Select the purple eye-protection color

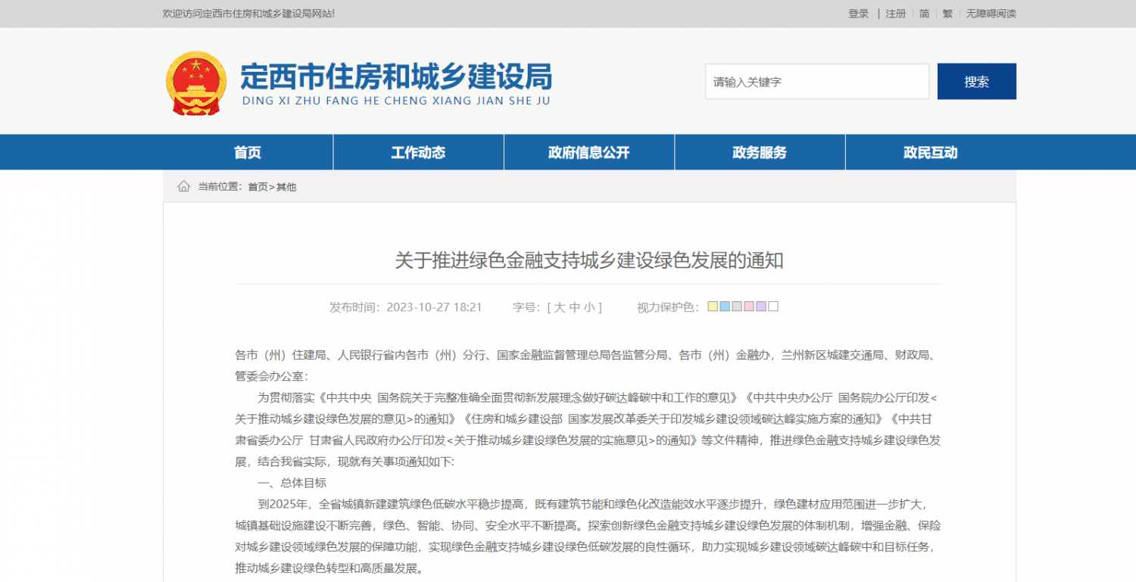[761, 307]
